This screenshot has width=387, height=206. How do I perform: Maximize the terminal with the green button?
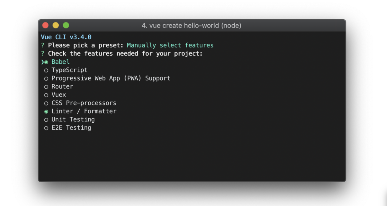(66, 25)
